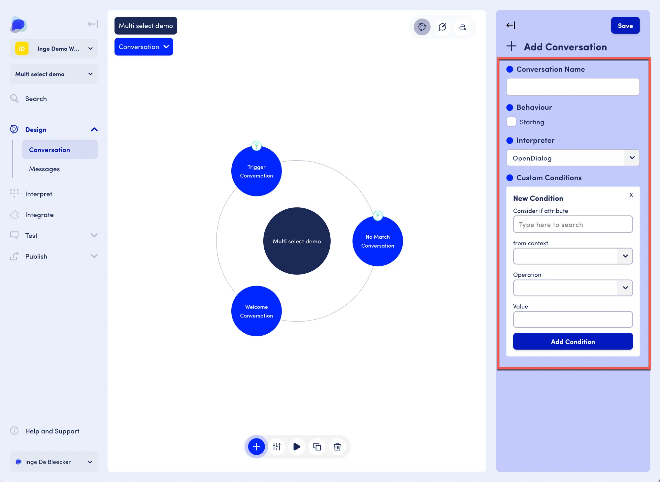Open the Inge De Bleecker user menu dropdown
Viewport: 660px width, 482px height.
coord(54,462)
